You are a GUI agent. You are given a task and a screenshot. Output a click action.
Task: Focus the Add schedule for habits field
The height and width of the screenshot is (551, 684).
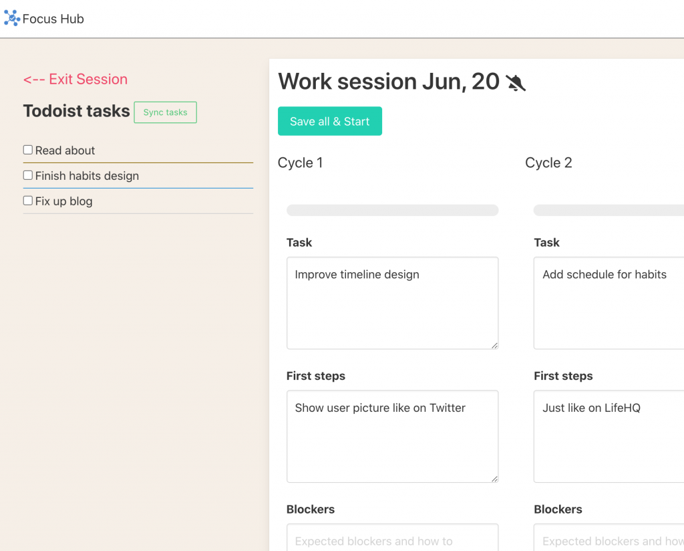pos(609,303)
